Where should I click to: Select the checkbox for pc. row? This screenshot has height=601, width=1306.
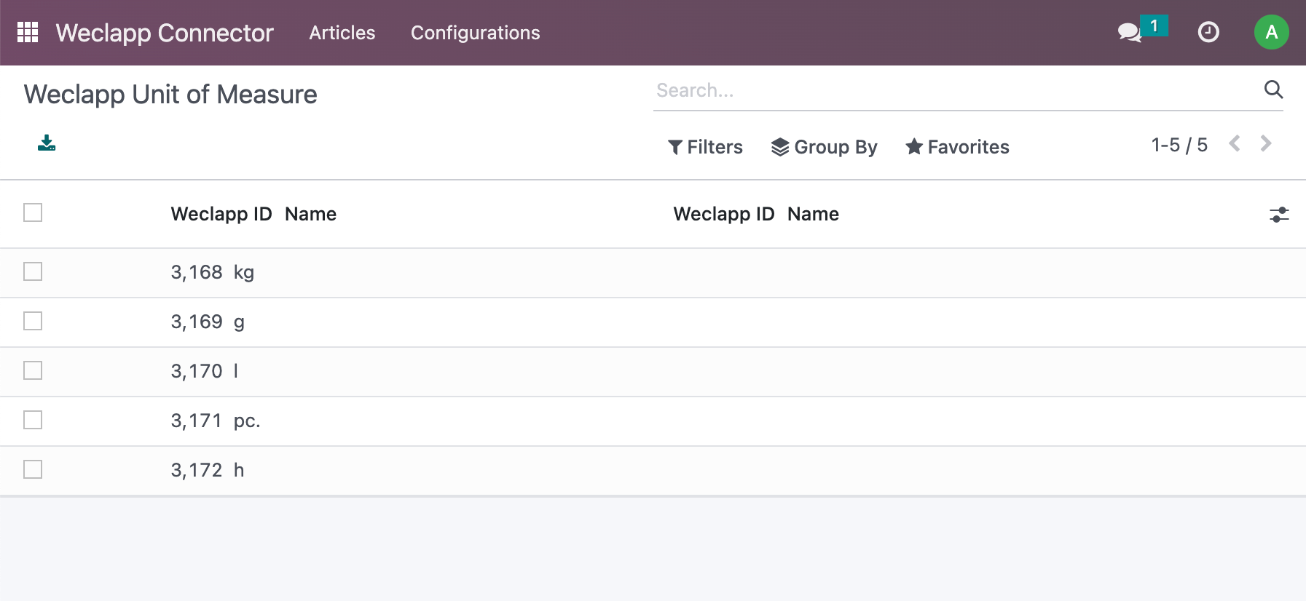(33, 420)
